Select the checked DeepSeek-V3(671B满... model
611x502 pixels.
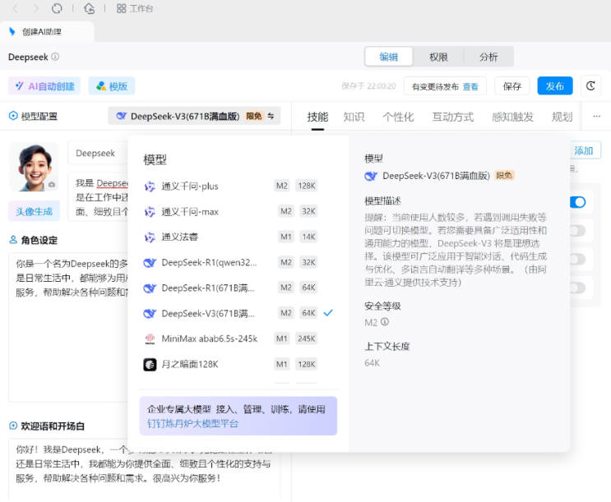click(x=238, y=313)
